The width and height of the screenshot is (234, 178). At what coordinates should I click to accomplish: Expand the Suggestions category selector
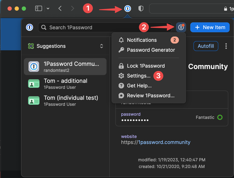coord(101,46)
